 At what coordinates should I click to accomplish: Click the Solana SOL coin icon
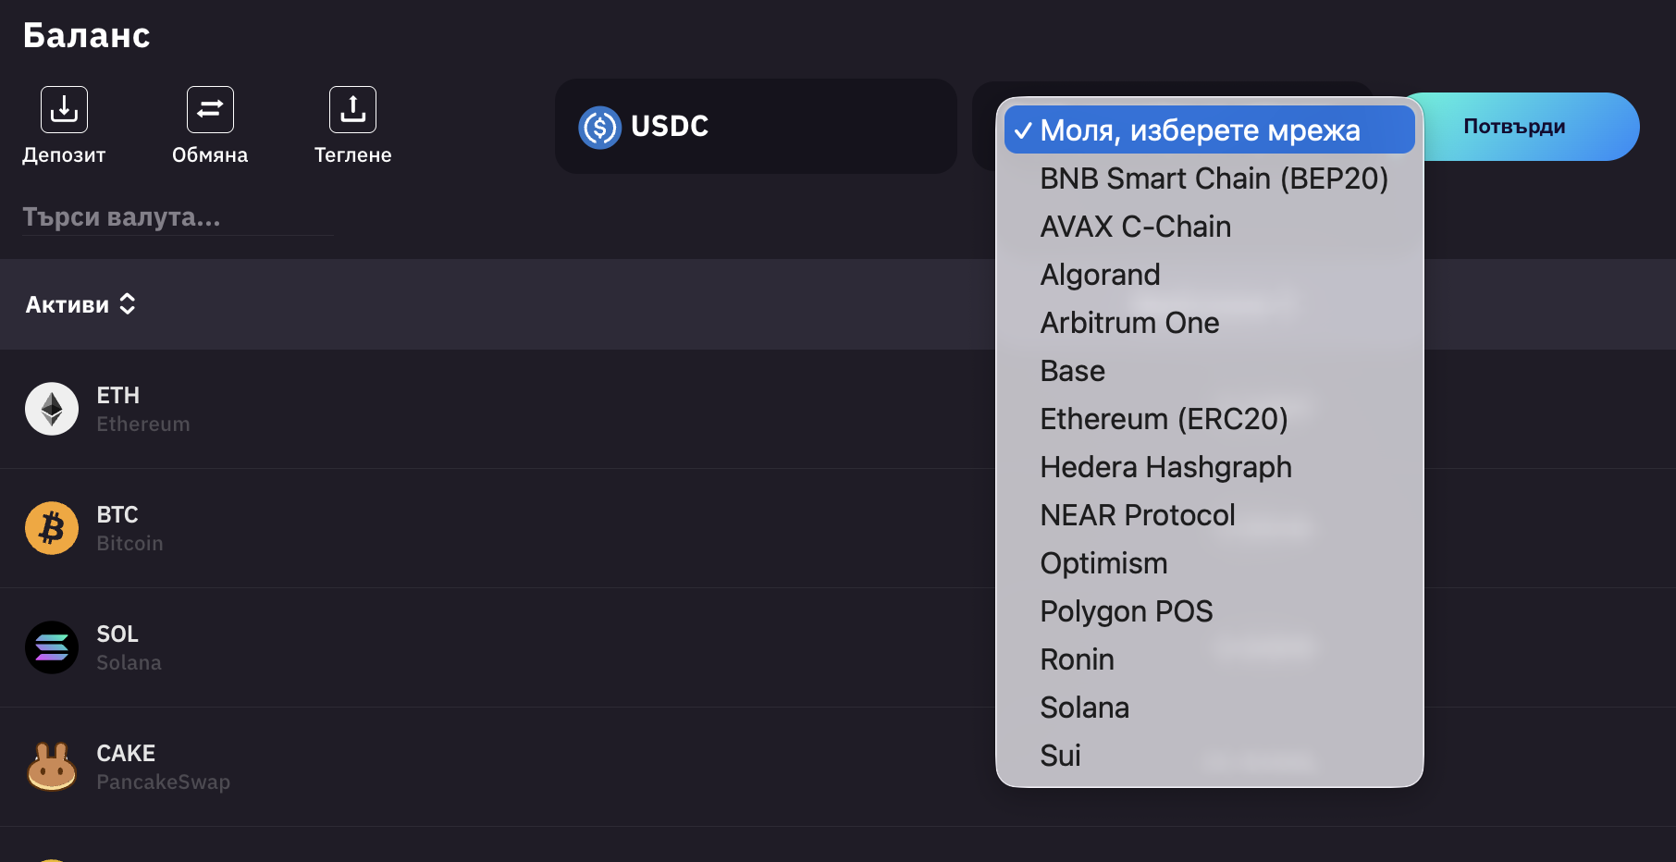click(x=52, y=647)
